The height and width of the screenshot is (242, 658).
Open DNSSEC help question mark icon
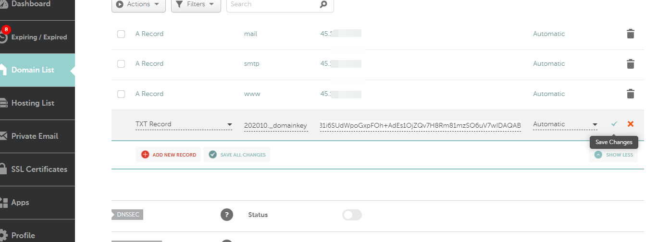click(227, 215)
